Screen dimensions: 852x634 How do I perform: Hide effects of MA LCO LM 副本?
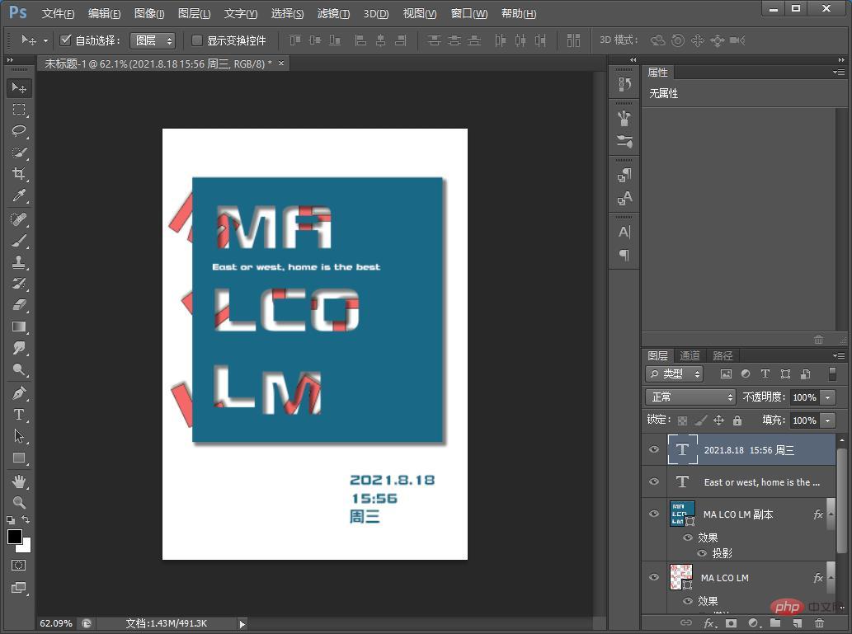[688, 538]
